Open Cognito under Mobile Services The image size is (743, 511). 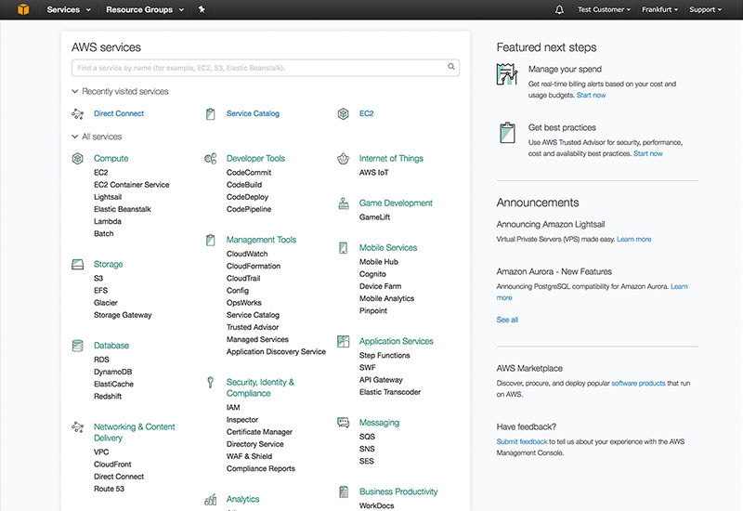coord(372,274)
